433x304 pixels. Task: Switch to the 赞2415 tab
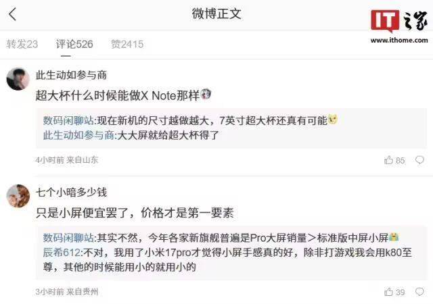click(127, 44)
